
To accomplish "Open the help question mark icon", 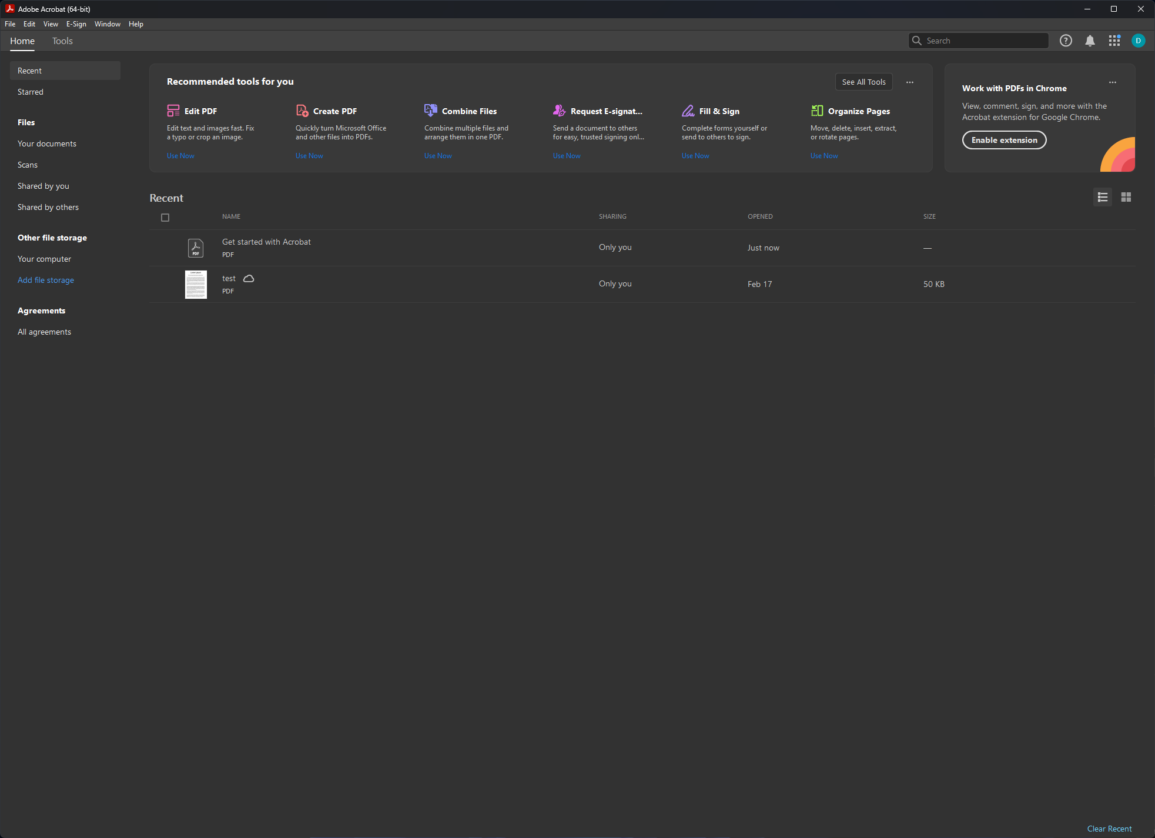I will pyautogui.click(x=1066, y=41).
